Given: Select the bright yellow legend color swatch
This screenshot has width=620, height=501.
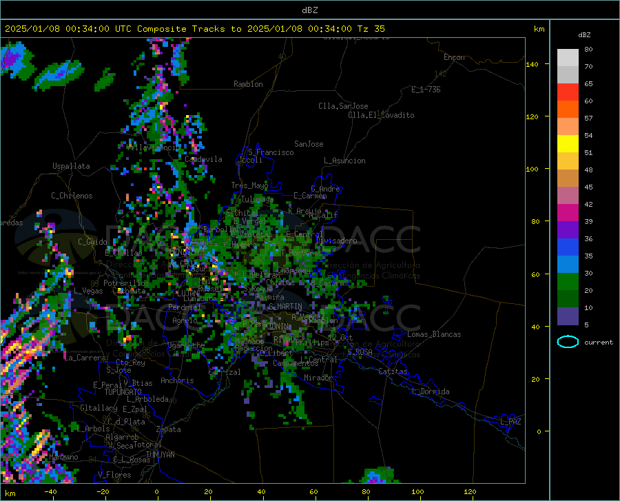Looking at the screenshot, I should tap(568, 144).
